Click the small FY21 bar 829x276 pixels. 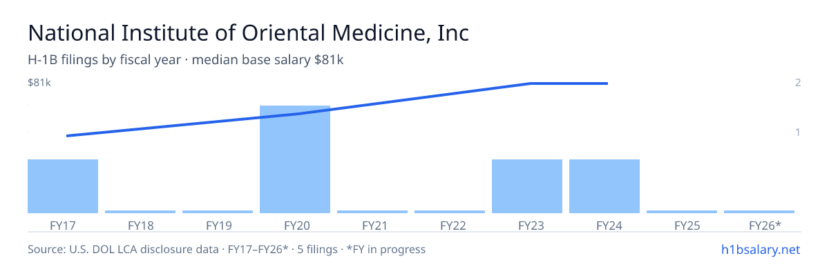pyautogui.click(x=372, y=212)
